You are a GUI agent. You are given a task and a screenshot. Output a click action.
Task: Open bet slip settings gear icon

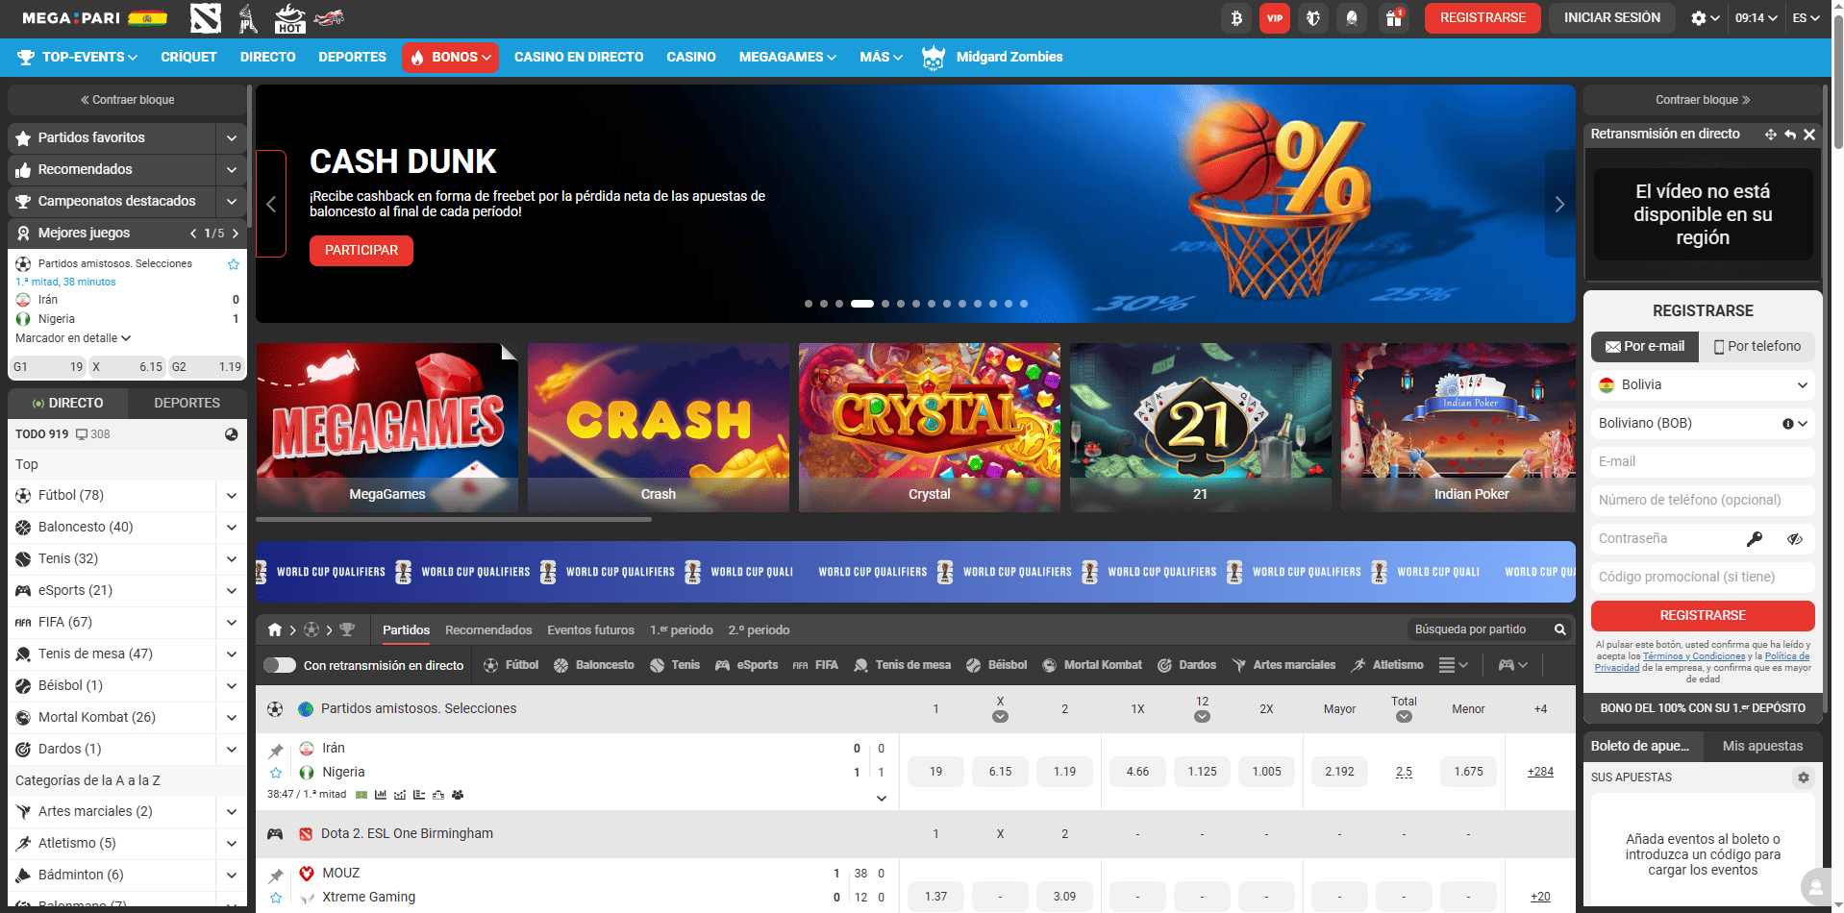(1804, 777)
